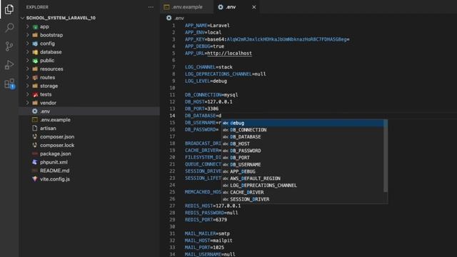
Task: Click the composer.lock file icon
Action: pos(35,145)
